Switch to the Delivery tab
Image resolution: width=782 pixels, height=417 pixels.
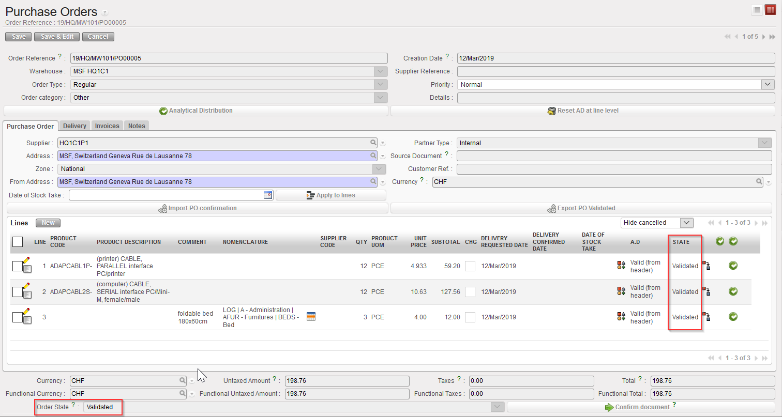pos(74,126)
